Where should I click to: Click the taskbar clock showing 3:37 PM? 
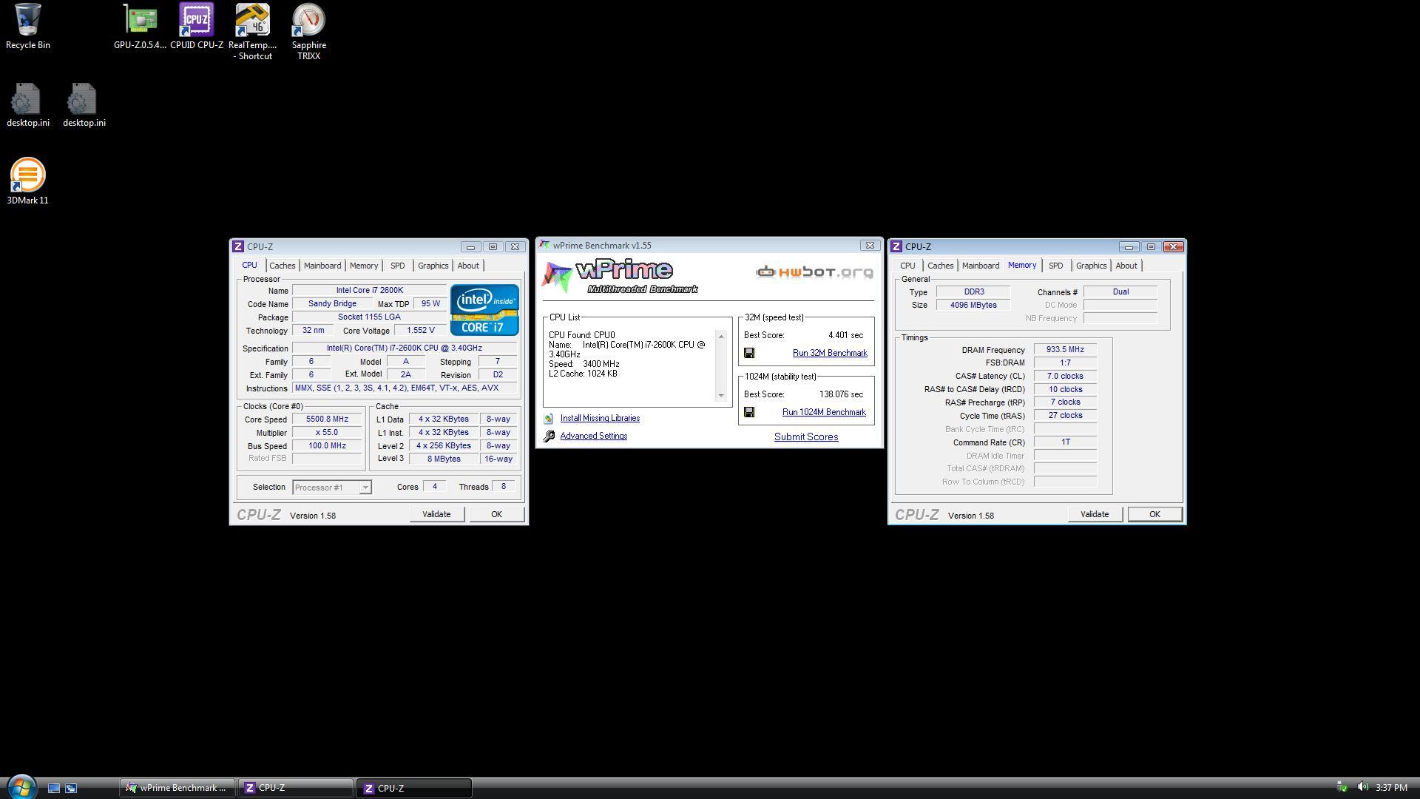(x=1391, y=788)
